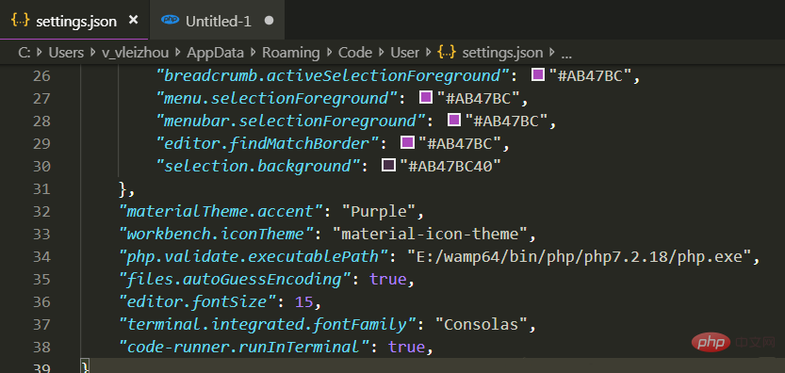The width and height of the screenshot is (785, 373).
Task: Click the closing brace on line 31
Action: (x=123, y=189)
